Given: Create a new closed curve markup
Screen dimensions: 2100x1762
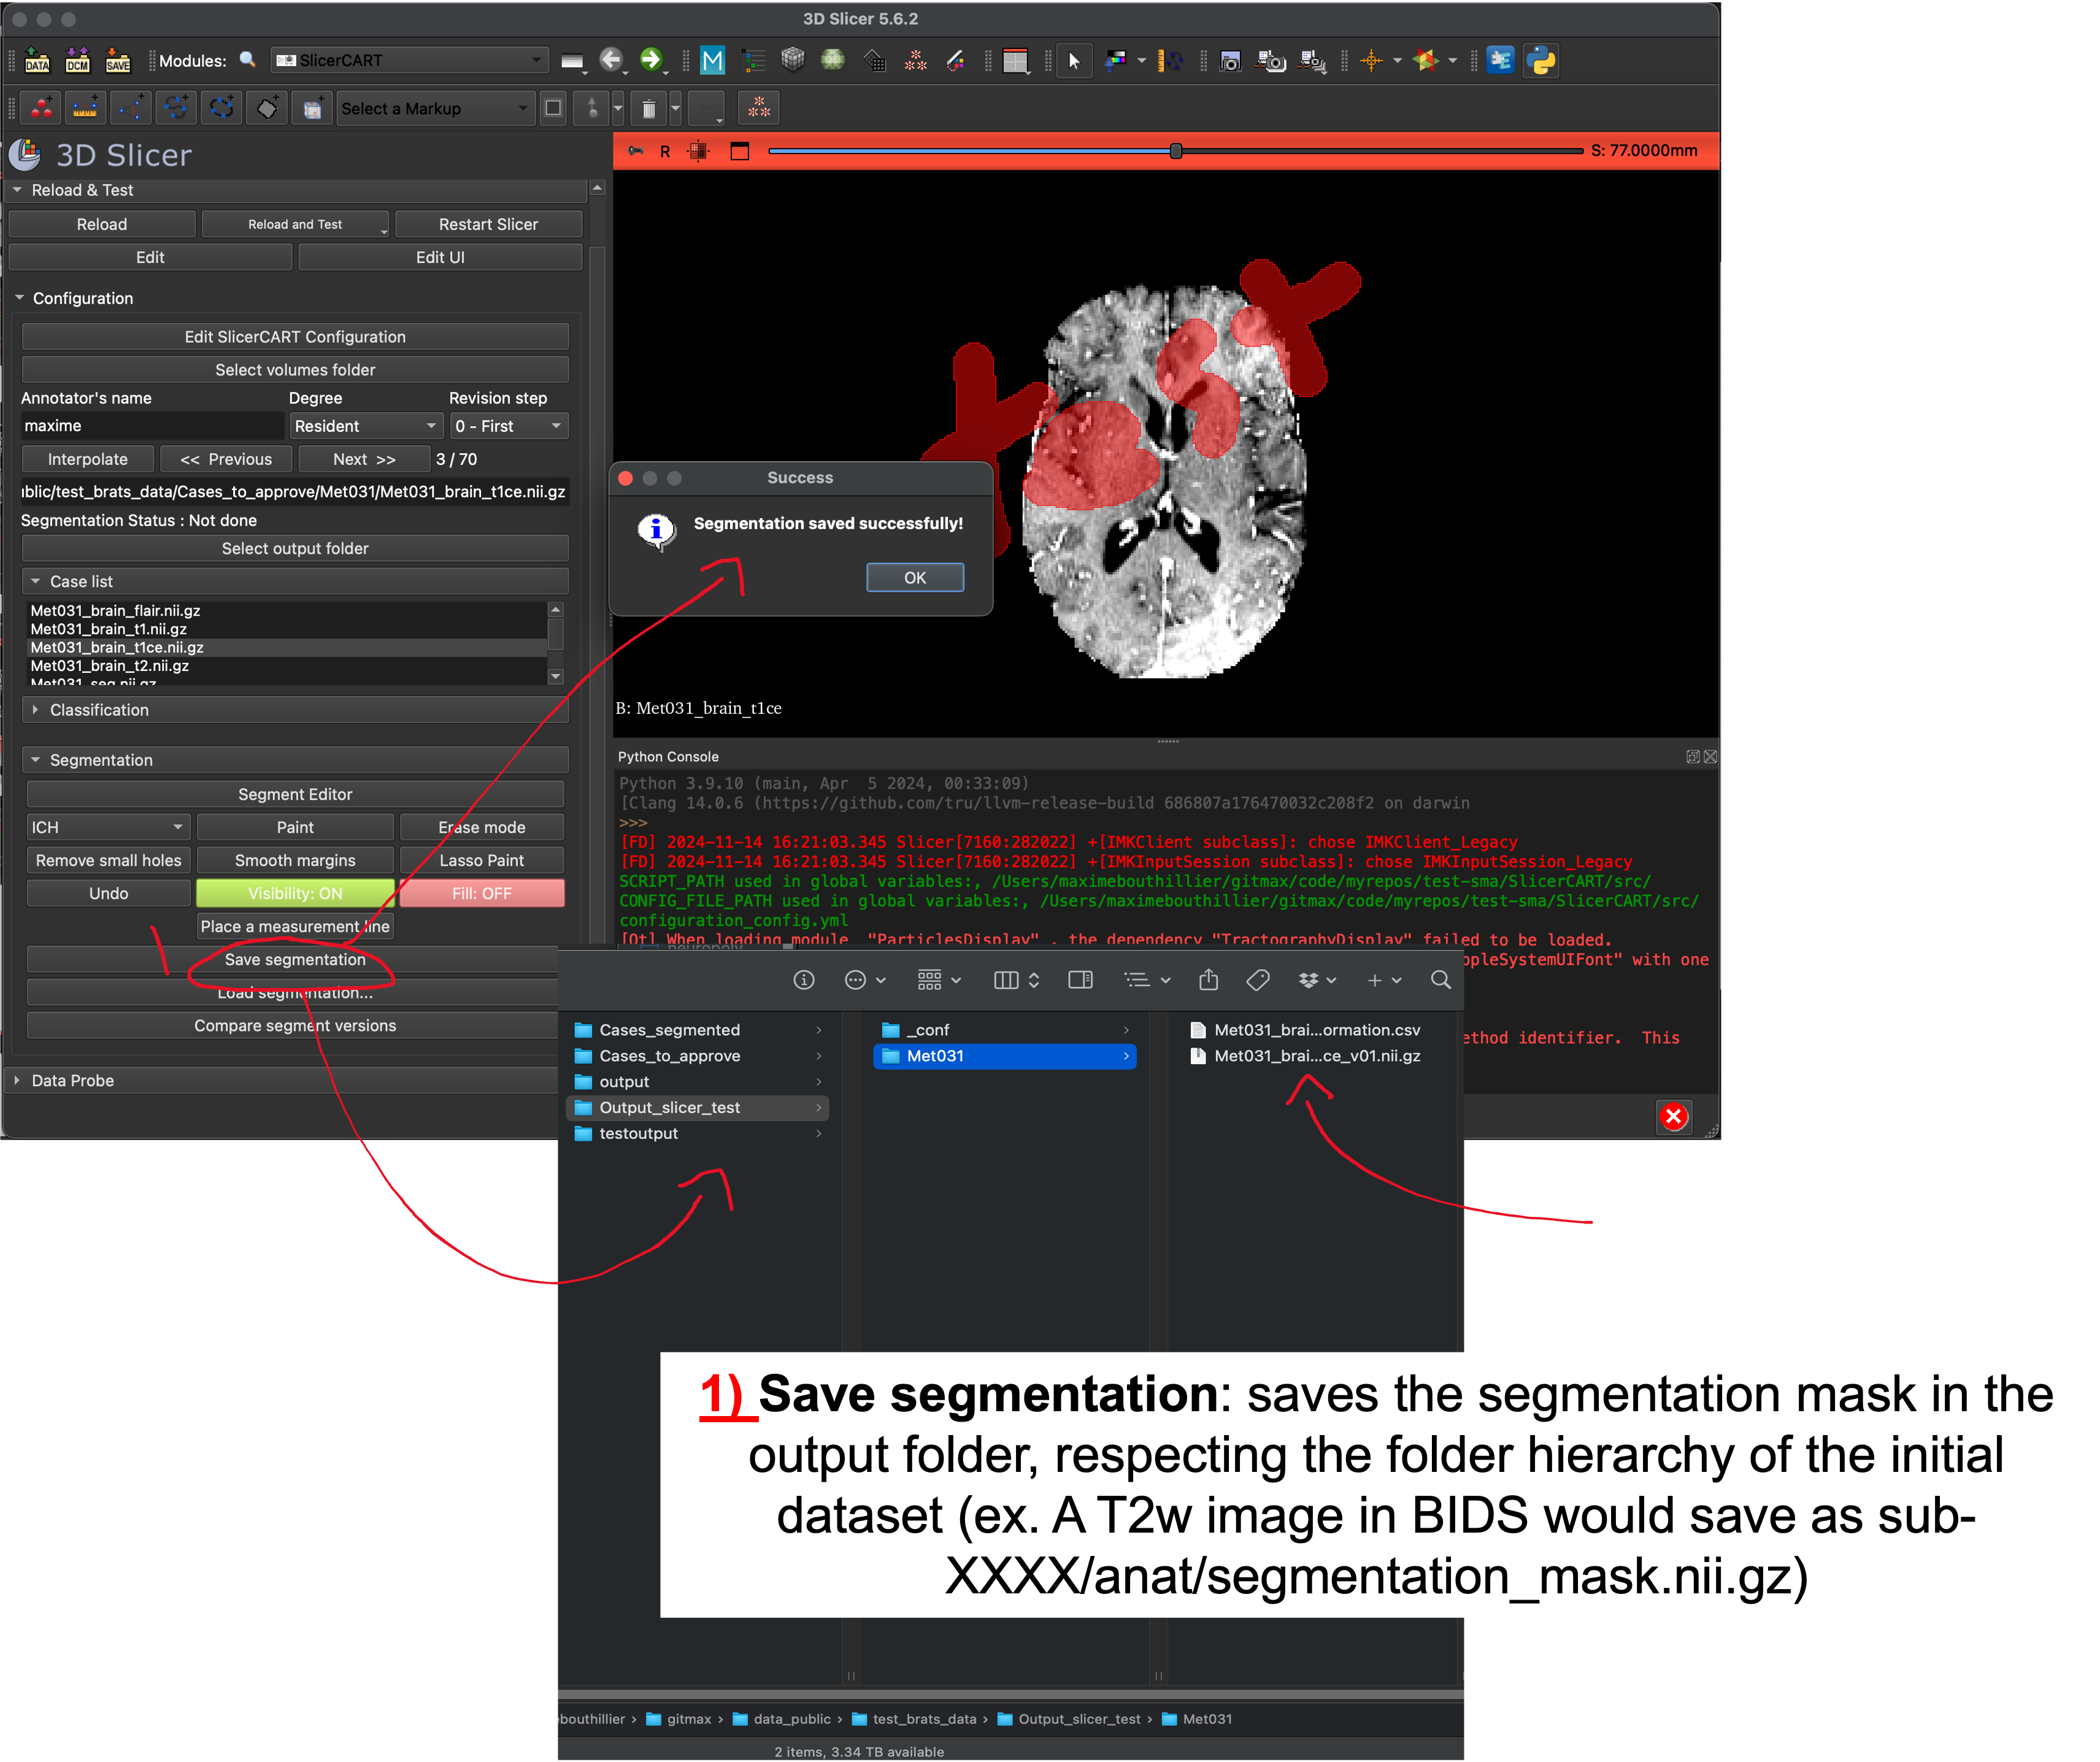Looking at the screenshot, I should 222,108.
